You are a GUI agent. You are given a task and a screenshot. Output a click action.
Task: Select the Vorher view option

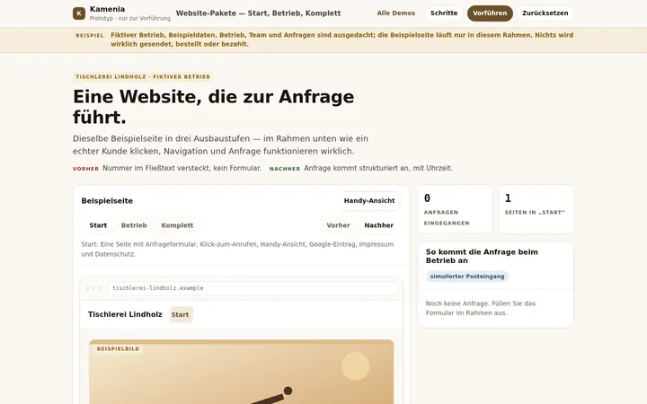(x=339, y=225)
